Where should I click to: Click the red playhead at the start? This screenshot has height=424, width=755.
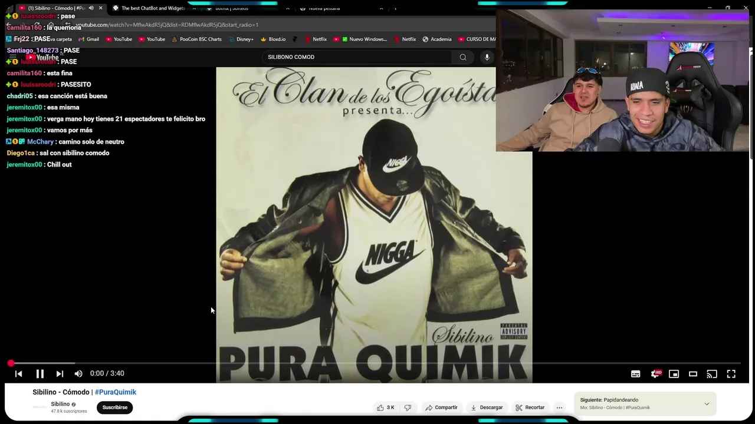pos(11,363)
